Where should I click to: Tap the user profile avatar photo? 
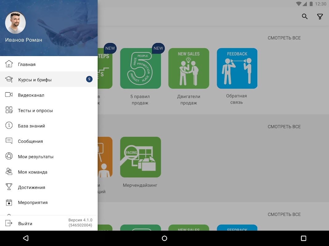point(15,22)
